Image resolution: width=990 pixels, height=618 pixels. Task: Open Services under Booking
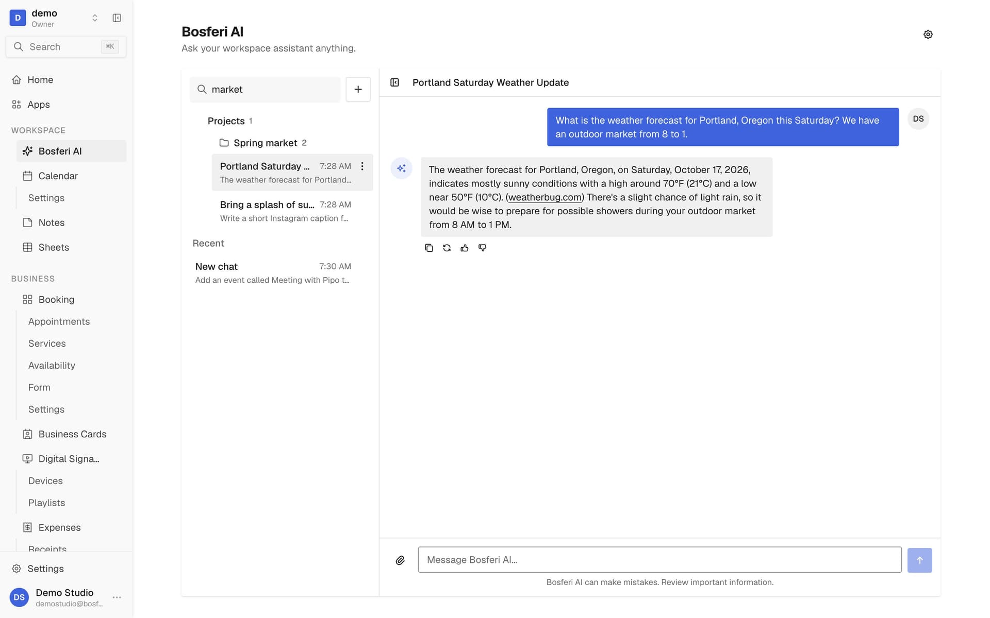pos(47,344)
